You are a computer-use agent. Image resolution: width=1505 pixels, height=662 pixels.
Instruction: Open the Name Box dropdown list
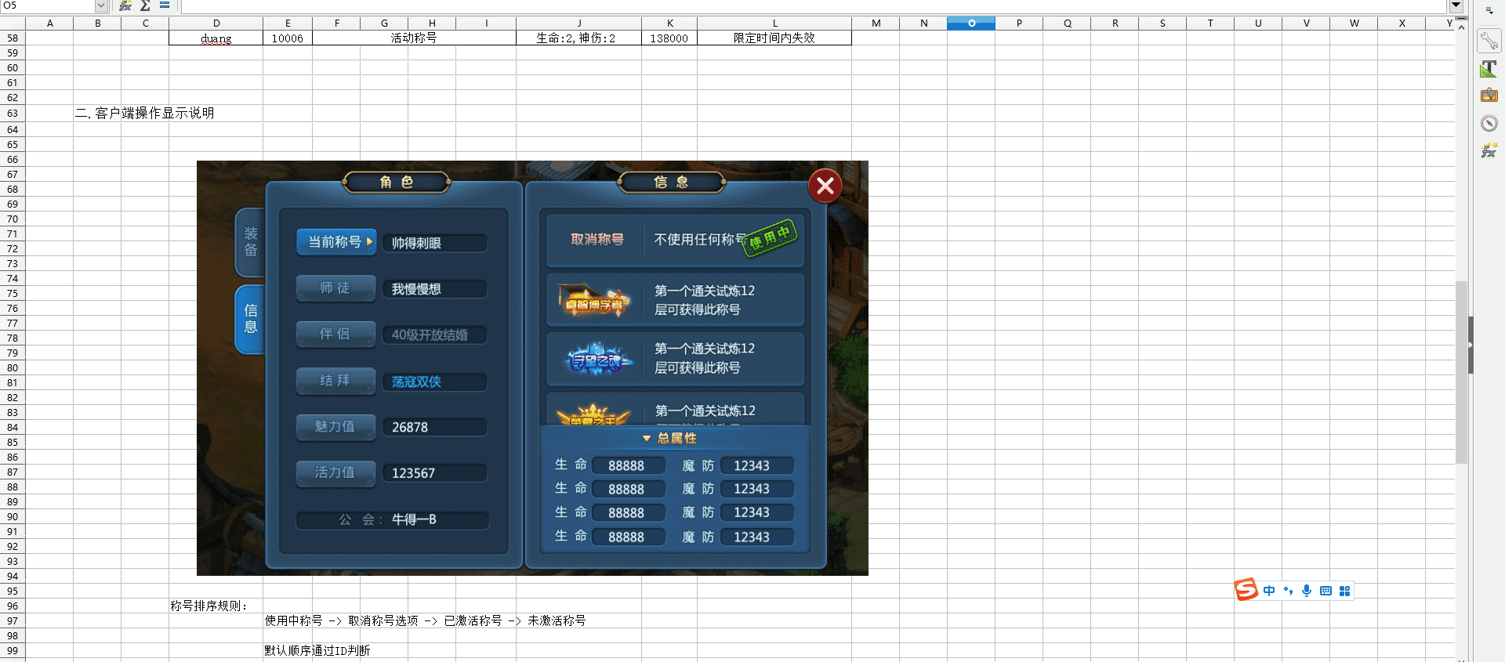[101, 5]
